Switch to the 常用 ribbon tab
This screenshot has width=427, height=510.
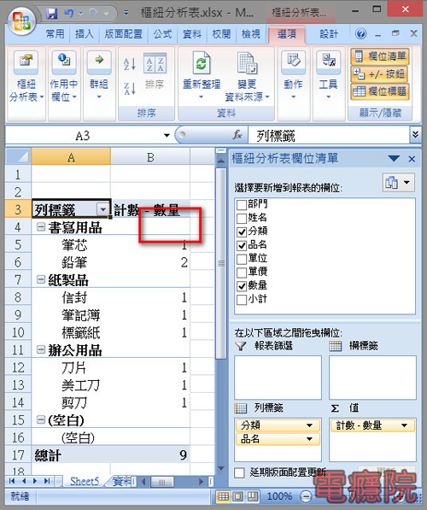tap(55, 34)
